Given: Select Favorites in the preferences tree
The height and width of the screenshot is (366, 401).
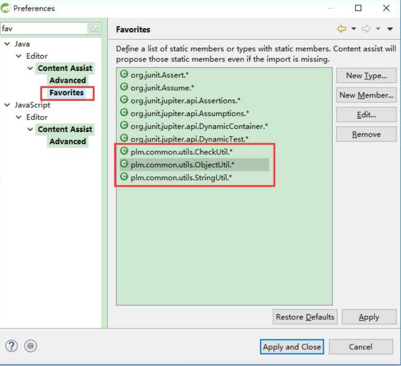Looking at the screenshot, I should coord(67,93).
